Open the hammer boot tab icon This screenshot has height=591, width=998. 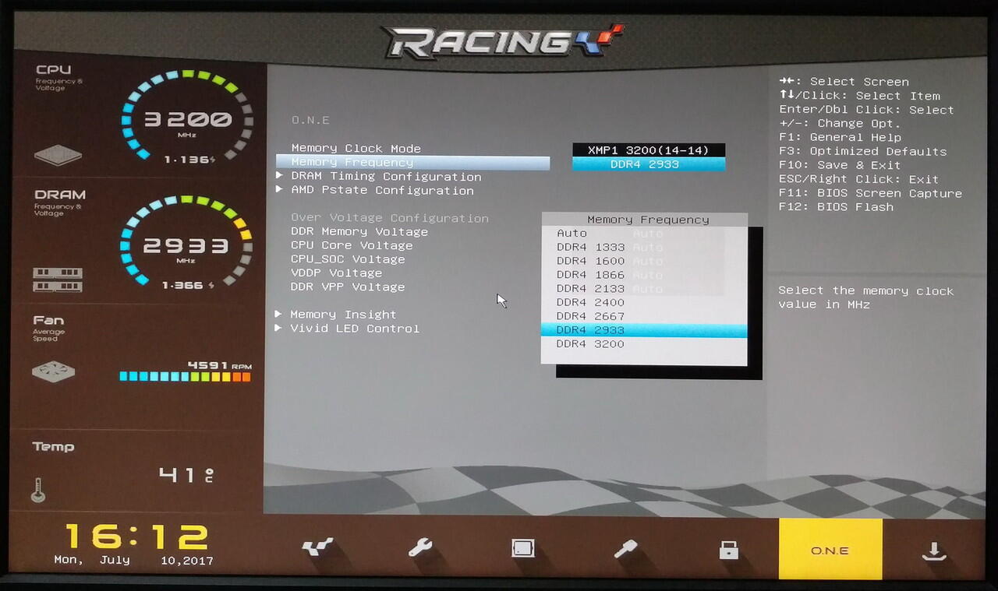(625, 549)
